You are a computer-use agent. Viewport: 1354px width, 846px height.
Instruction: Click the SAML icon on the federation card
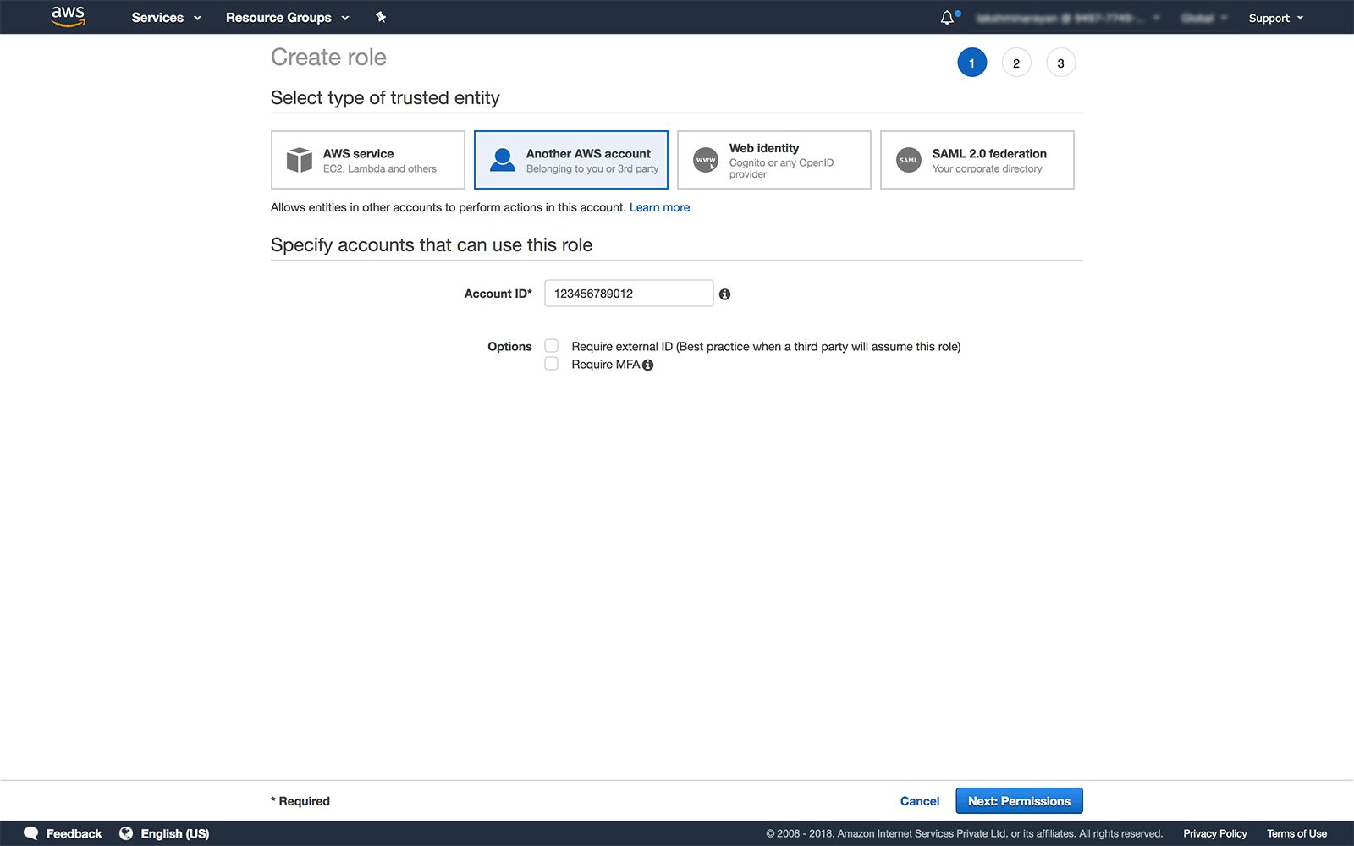(908, 160)
